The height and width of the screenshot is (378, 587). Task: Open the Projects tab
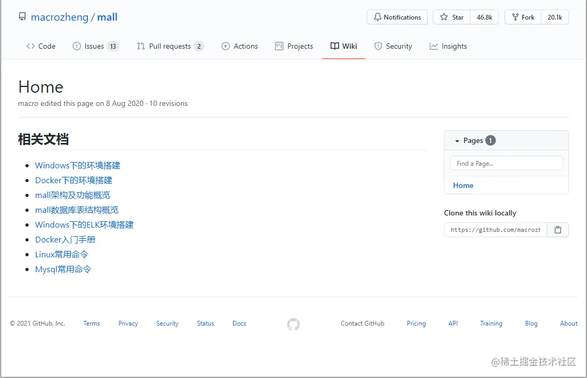294,46
